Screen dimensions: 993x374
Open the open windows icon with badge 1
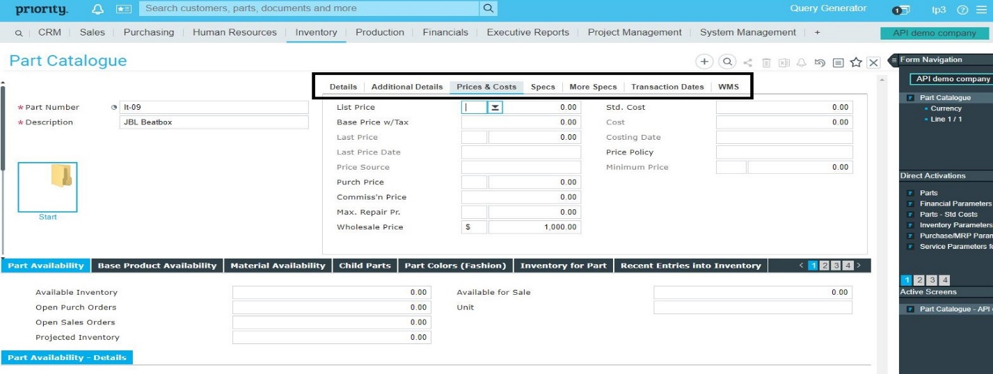pos(900,10)
